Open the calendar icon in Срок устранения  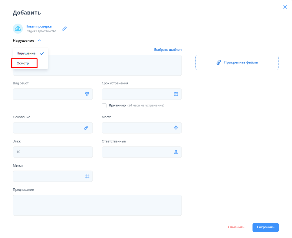click(176, 94)
